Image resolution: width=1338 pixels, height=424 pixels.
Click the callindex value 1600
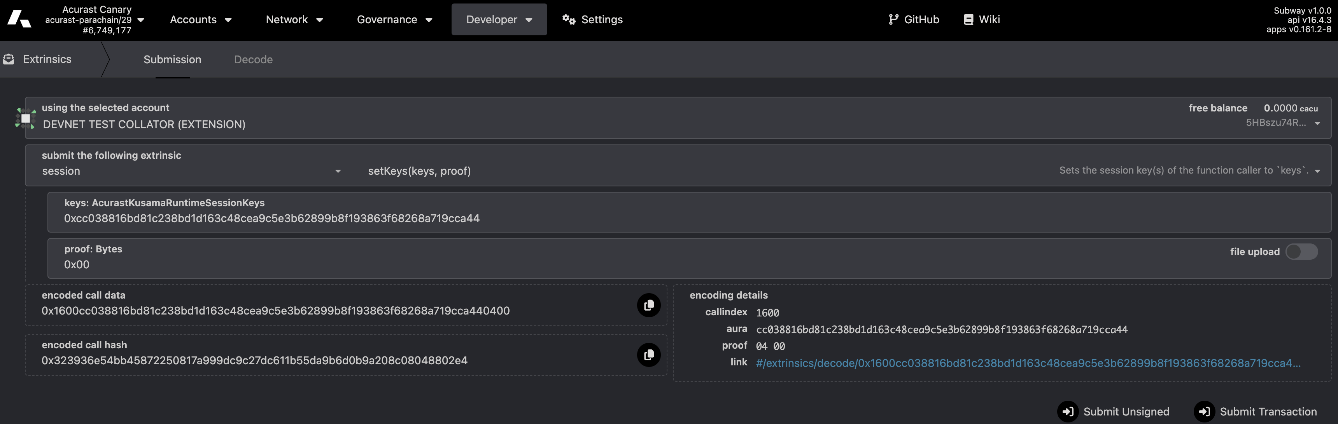click(767, 313)
